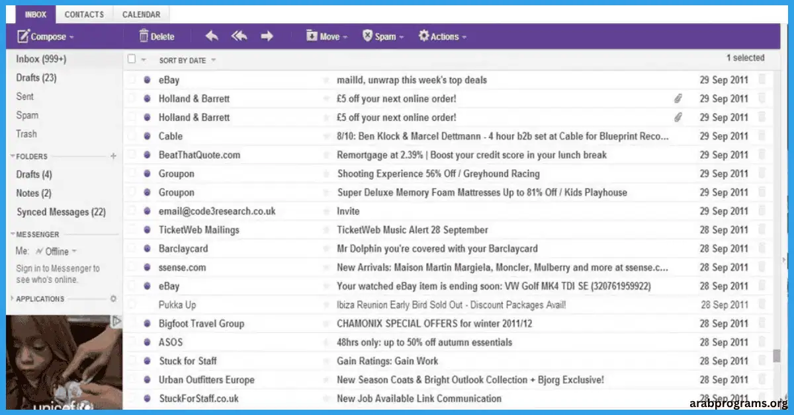Viewport: 794px width, 415px height.
Task: Click the unread dot beside Barclaycard email
Action: click(148, 249)
